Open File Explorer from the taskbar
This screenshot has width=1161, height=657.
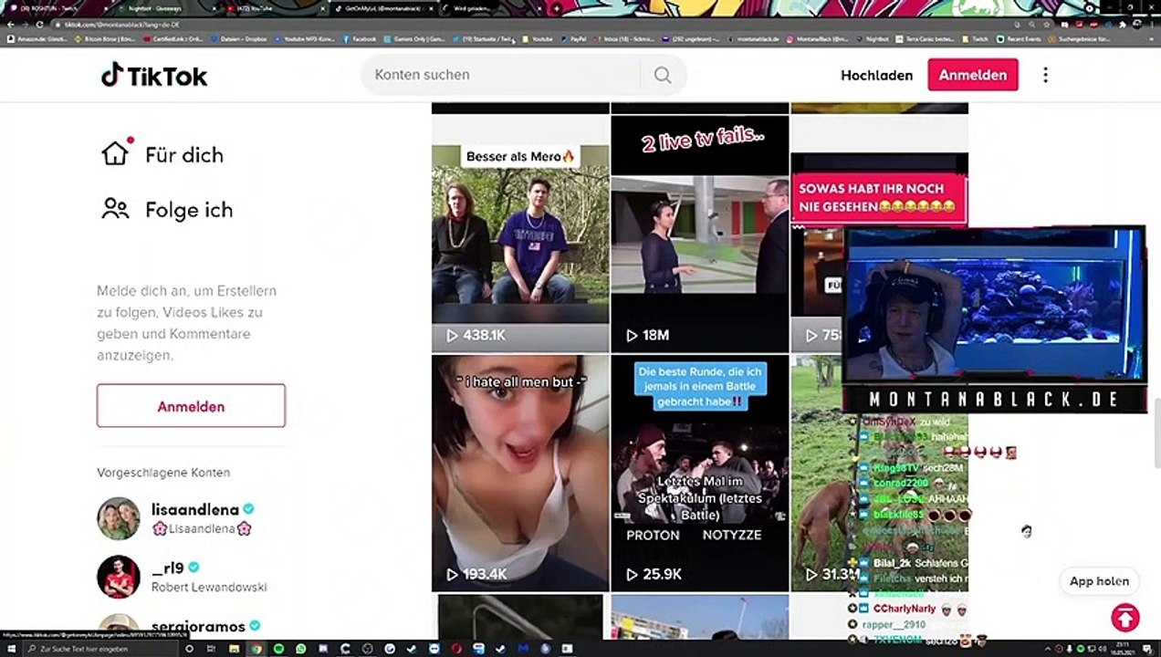235,649
